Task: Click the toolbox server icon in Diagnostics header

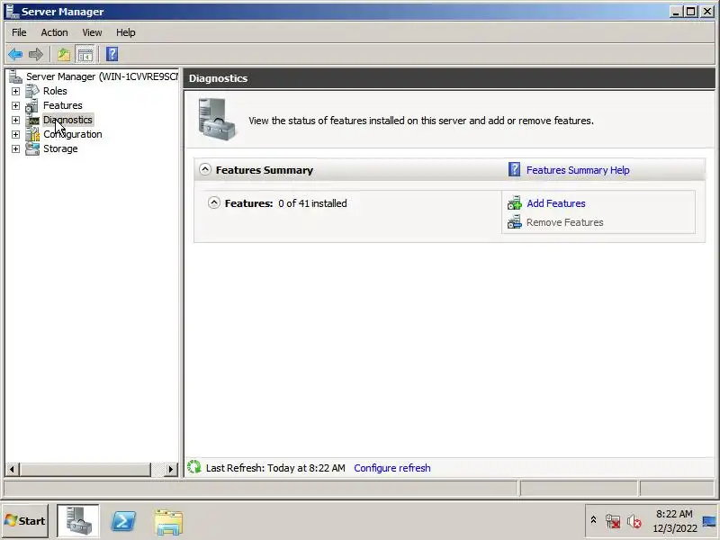Action: click(x=217, y=120)
